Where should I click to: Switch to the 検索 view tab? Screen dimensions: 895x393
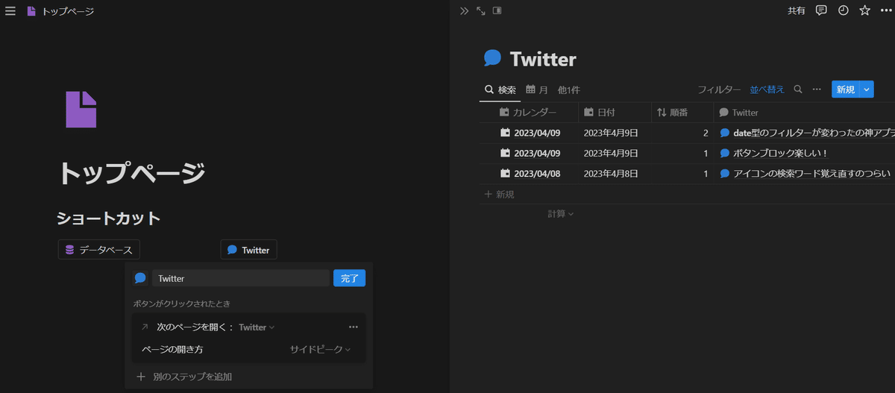coord(500,89)
